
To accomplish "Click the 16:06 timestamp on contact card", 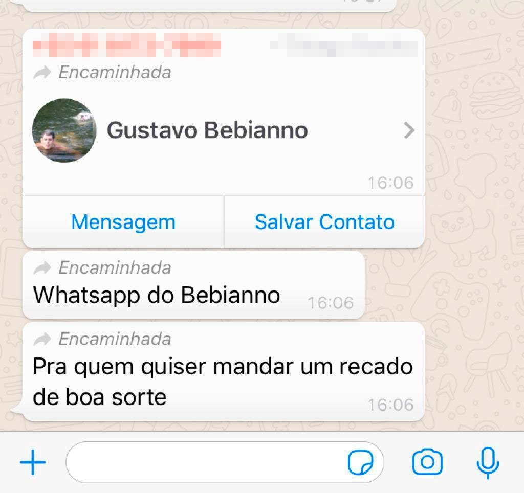I will (x=390, y=183).
